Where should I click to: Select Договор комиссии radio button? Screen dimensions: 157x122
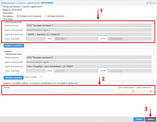tap(46, 16)
